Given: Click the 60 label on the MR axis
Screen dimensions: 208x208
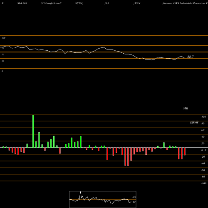Looking at the screenshot, I should click(x=203, y=130).
